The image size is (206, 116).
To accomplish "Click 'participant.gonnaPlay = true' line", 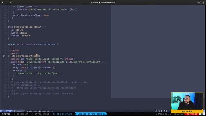I will (x=31, y=15).
